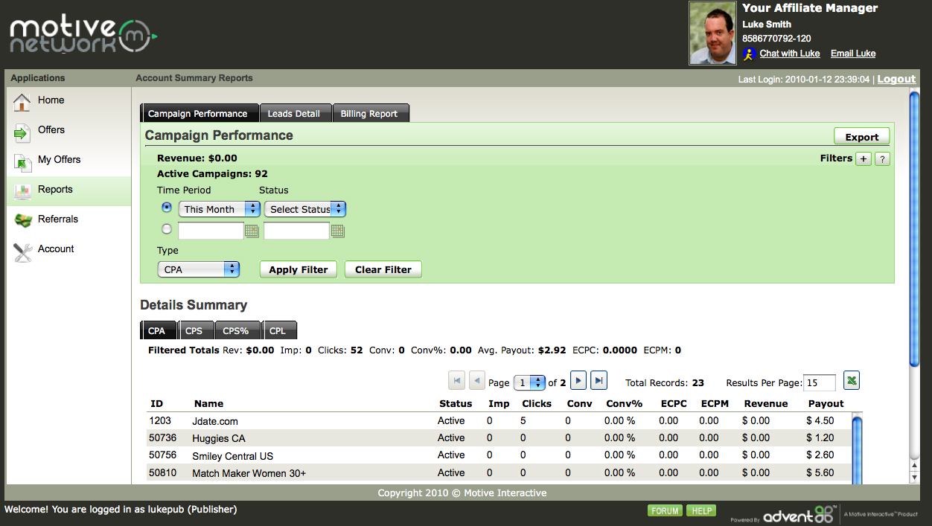Image resolution: width=932 pixels, height=526 pixels.
Task: Click campaign ID 50736
Action: (x=163, y=437)
